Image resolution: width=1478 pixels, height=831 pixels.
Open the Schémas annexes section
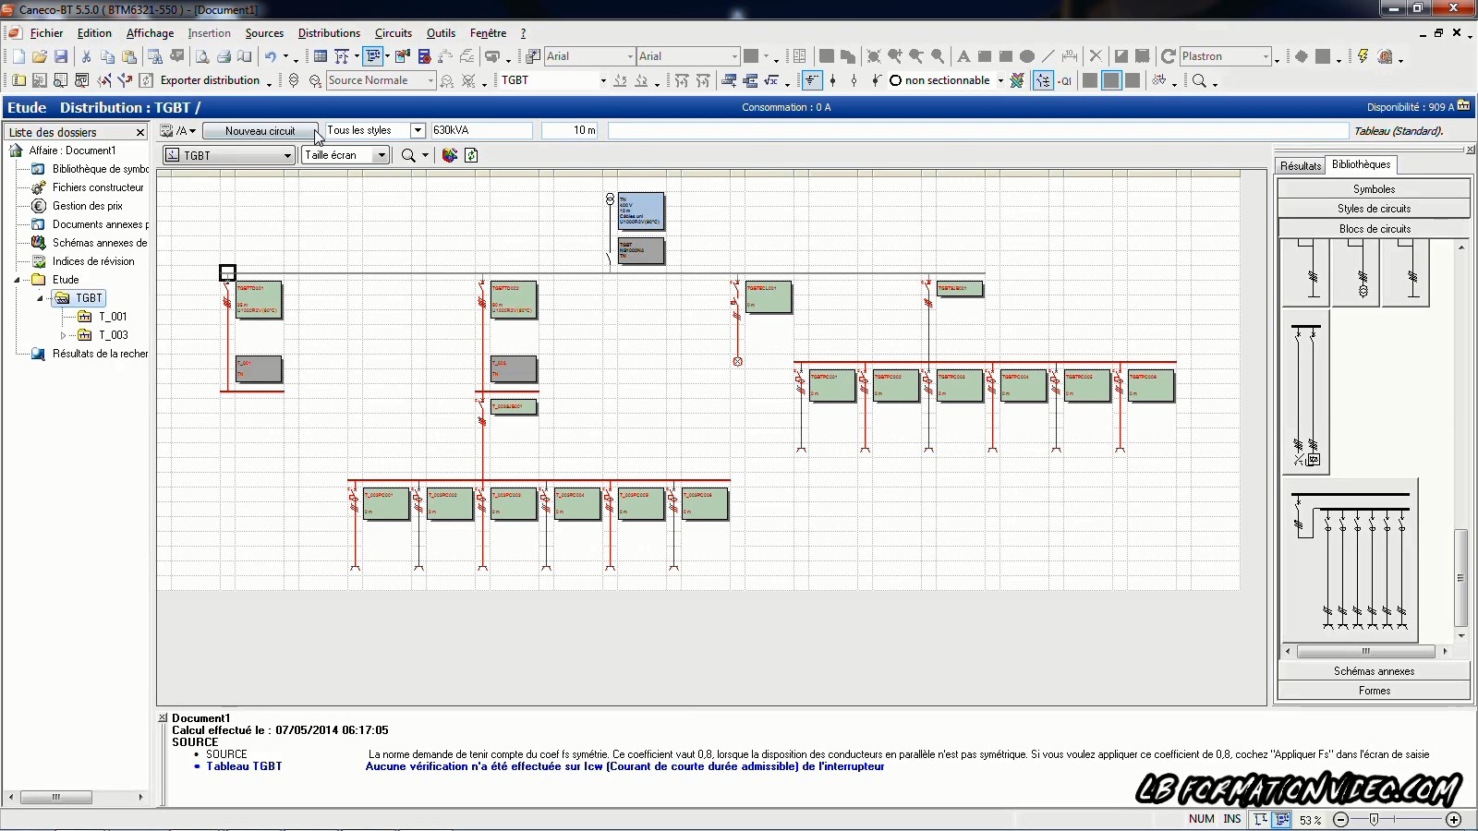coord(1374,671)
